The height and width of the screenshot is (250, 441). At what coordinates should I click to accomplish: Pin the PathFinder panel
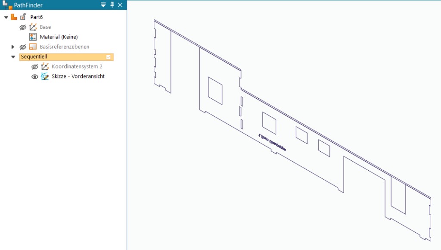112,5
